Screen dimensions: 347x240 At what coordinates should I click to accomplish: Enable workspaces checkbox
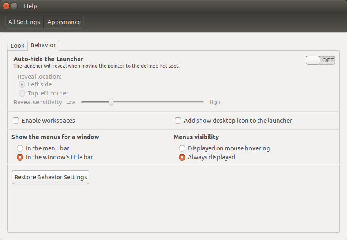pos(16,121)
